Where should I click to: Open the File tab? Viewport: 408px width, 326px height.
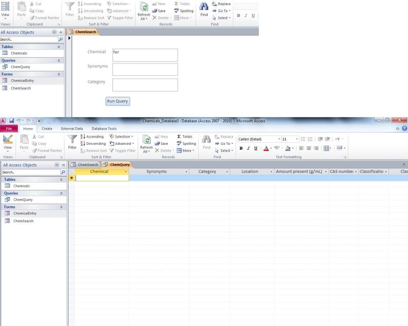tap(9, 129)
